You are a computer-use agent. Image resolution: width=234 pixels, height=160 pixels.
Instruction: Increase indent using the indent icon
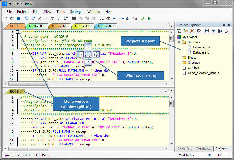tap(115, 19)
